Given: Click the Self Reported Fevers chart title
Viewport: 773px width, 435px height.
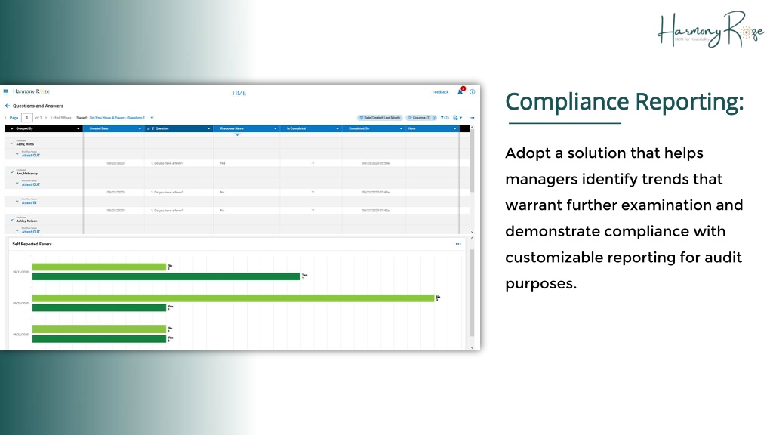Looking at the screenshot, I should pos(32,244).
